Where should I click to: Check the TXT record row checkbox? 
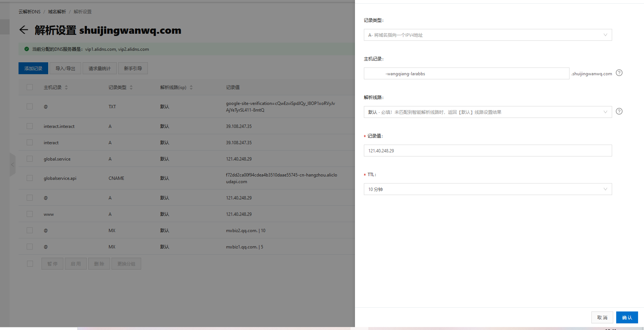(30, 106)
